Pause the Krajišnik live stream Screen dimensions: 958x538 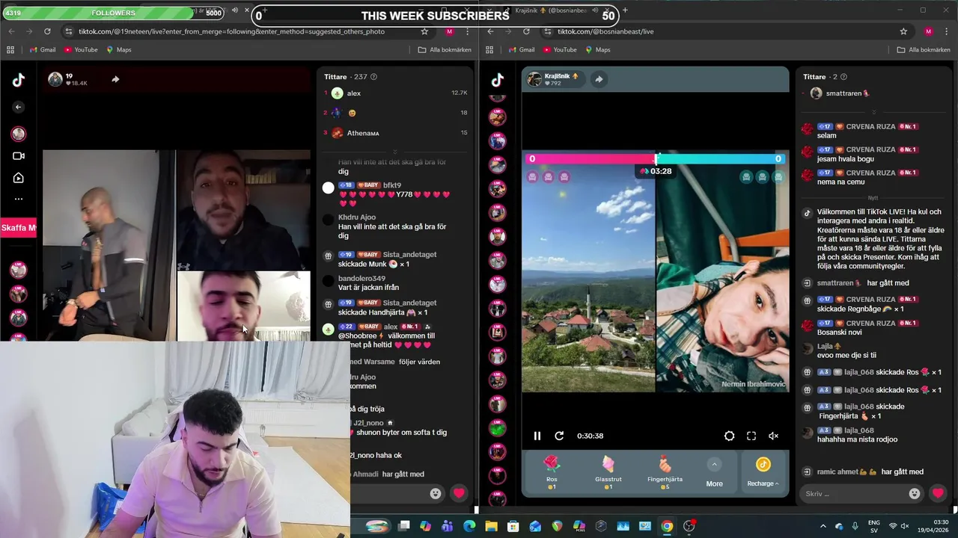[537, 436]
